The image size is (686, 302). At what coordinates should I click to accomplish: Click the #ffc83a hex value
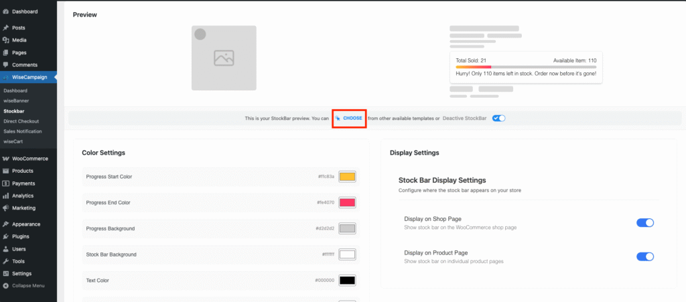pos(326,177)
